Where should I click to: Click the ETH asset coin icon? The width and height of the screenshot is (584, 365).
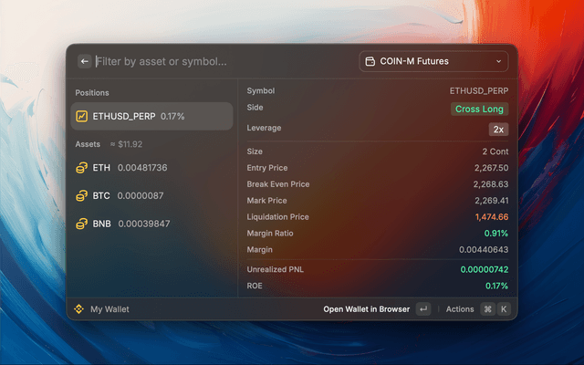pyautogui.click(x=82, y=168)
